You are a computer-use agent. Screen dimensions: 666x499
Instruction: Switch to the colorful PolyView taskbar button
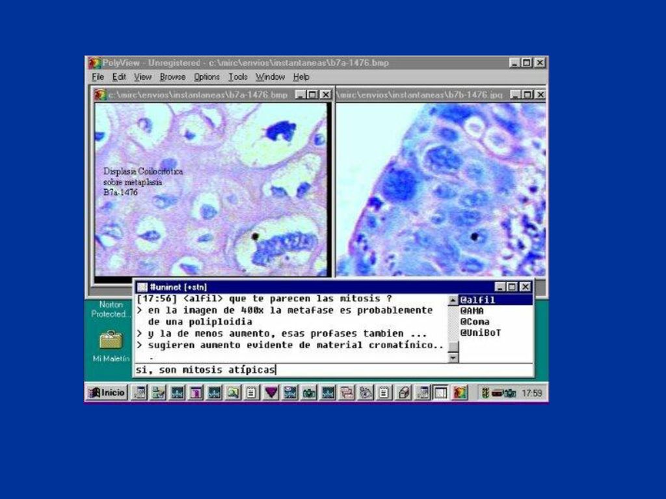(x=460, y=393)
